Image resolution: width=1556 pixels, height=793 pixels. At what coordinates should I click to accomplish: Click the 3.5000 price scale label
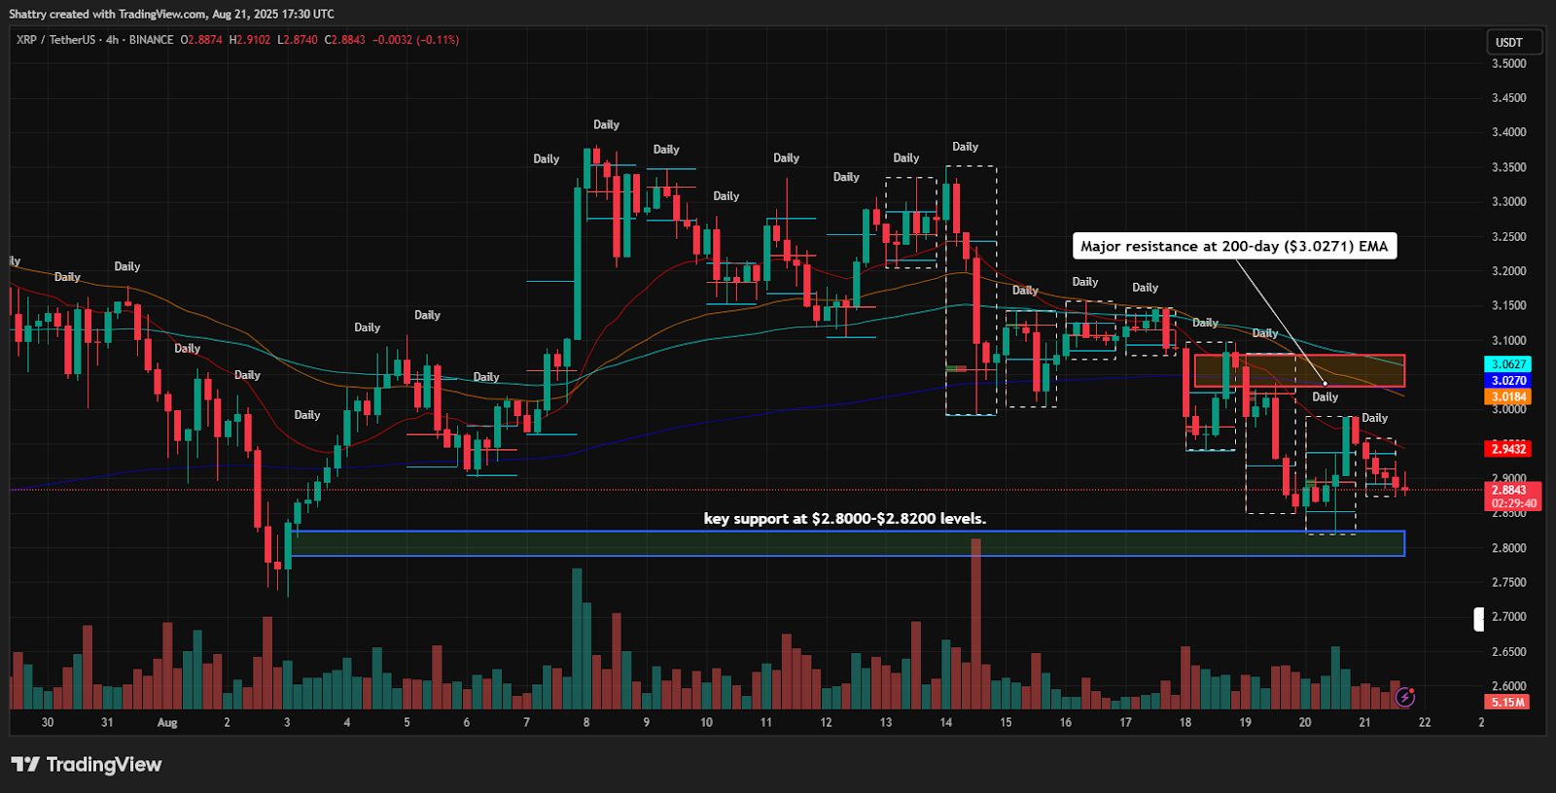point(1508,63)
